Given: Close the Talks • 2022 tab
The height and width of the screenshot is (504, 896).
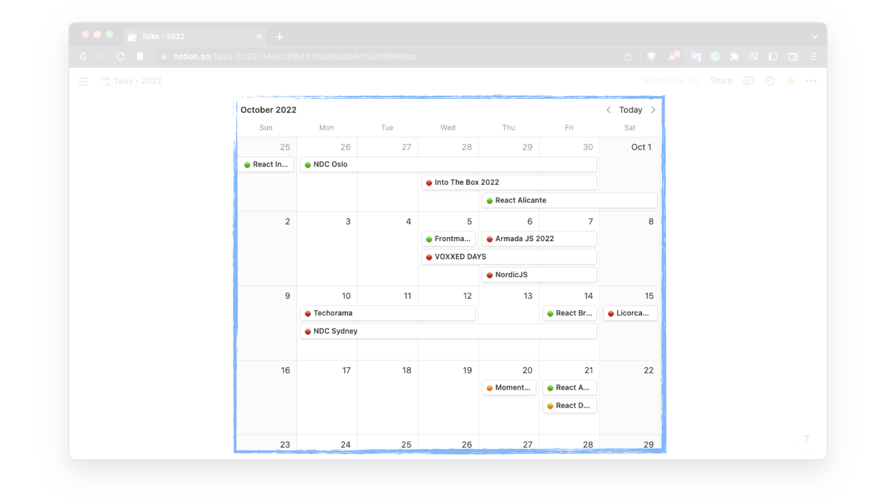Looking at the screenshot, I should 259,36.
